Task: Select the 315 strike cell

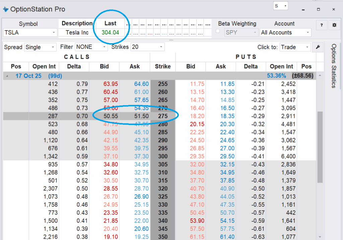Action: (163, 180)
